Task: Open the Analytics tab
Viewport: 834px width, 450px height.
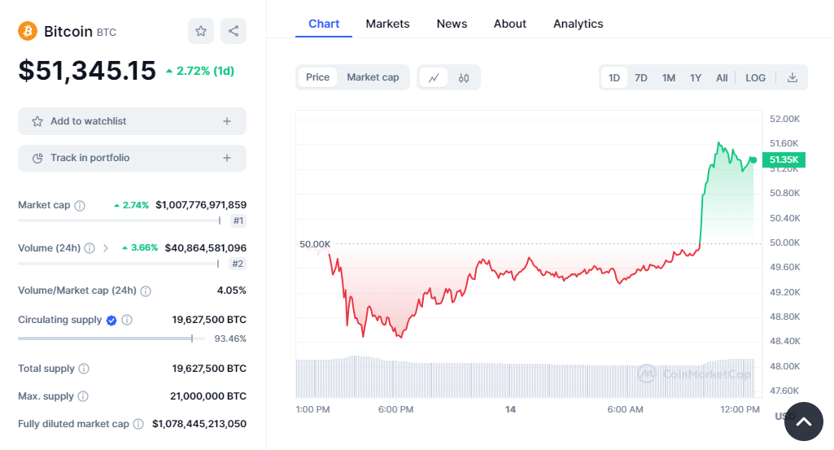Action: pos(579,24)
